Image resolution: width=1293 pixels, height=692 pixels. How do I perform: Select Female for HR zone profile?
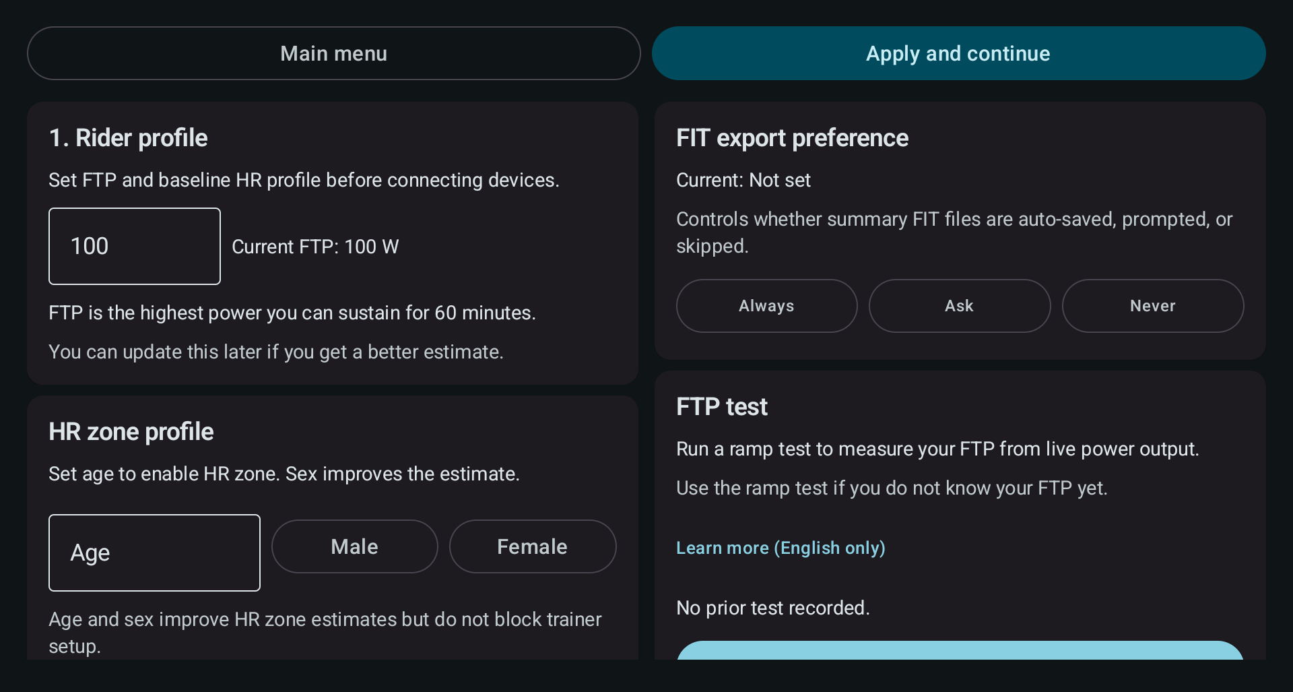(533, 546)
